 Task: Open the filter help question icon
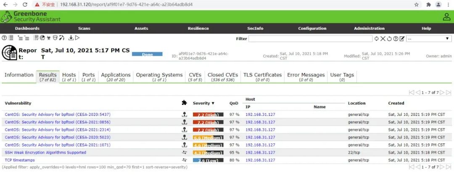coord(396,39)
